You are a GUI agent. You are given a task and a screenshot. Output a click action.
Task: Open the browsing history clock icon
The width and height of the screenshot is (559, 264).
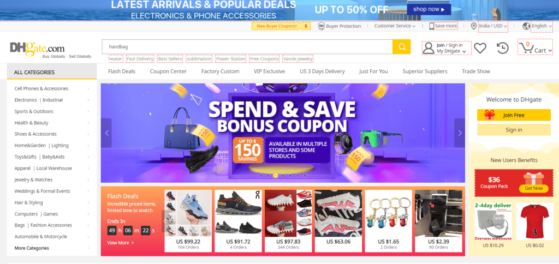(x=502, y=48)
